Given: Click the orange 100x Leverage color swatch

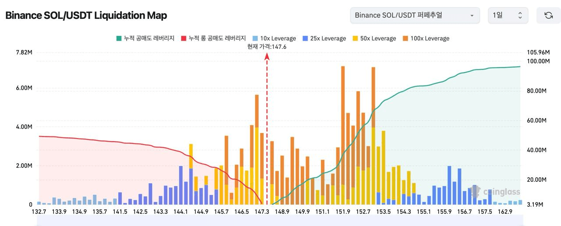Looking at the screenshot, I should pos(406,38).
